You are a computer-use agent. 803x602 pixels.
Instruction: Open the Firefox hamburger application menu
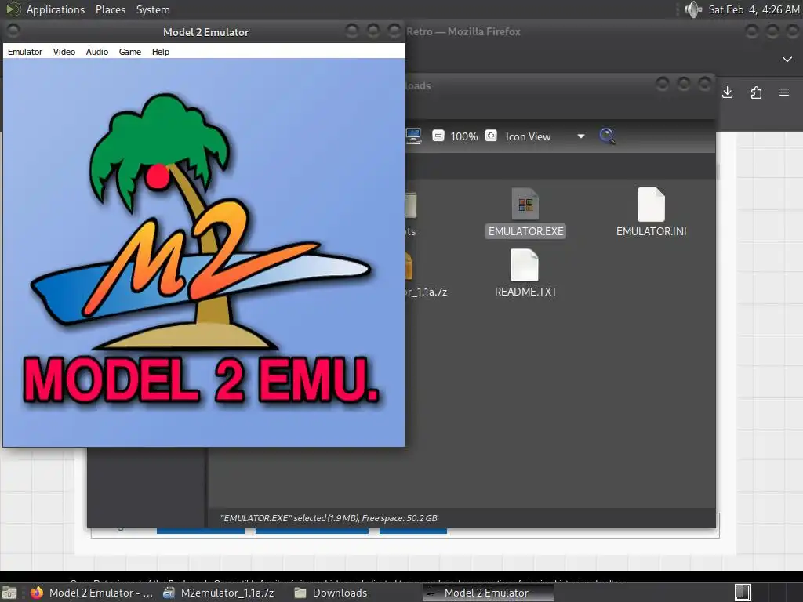coord(784,92)
